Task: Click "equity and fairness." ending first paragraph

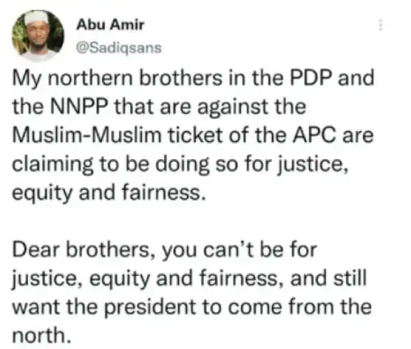Action: click(110, 193)
